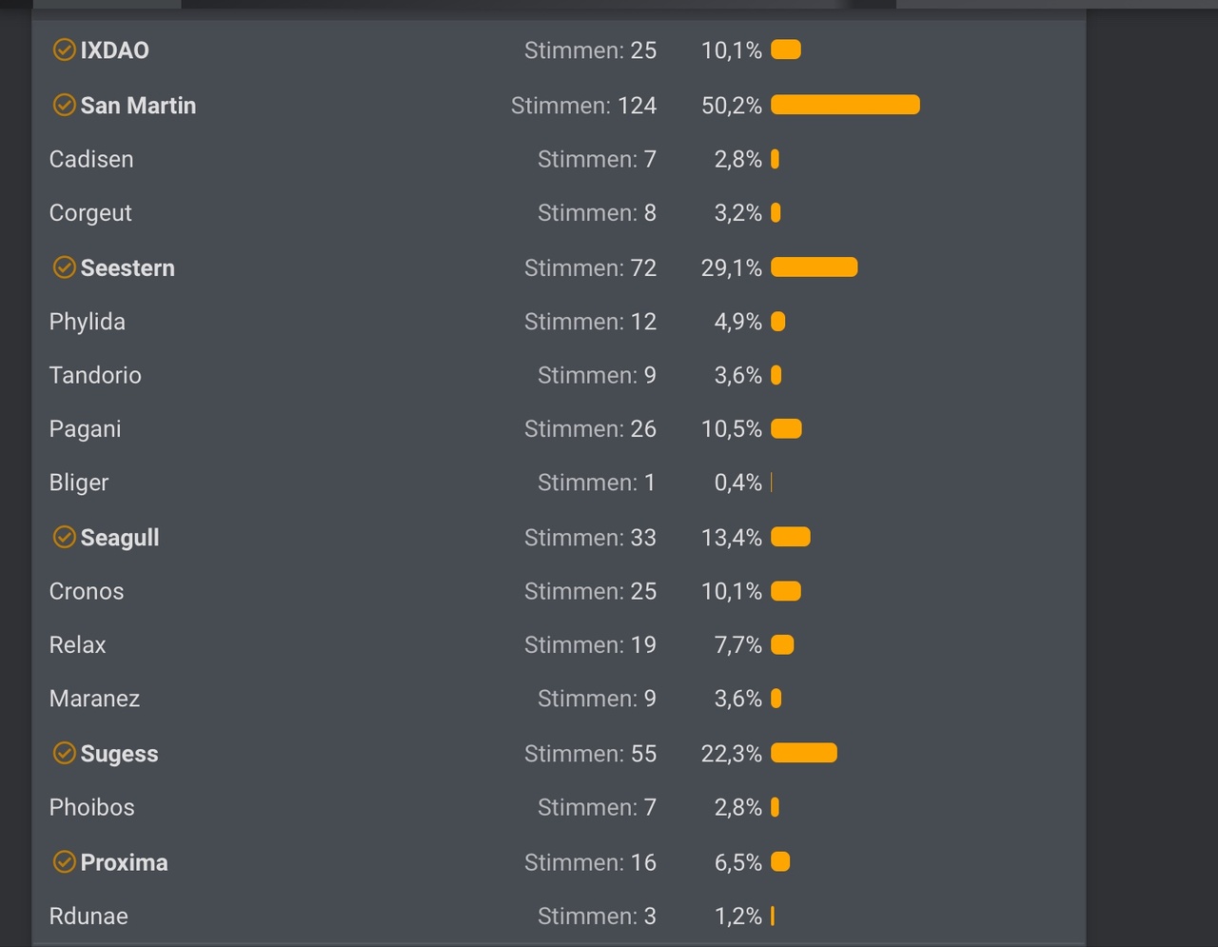Click the Maranez vote count text
This screenshot has width=1218, height=947.
[597, 700]
